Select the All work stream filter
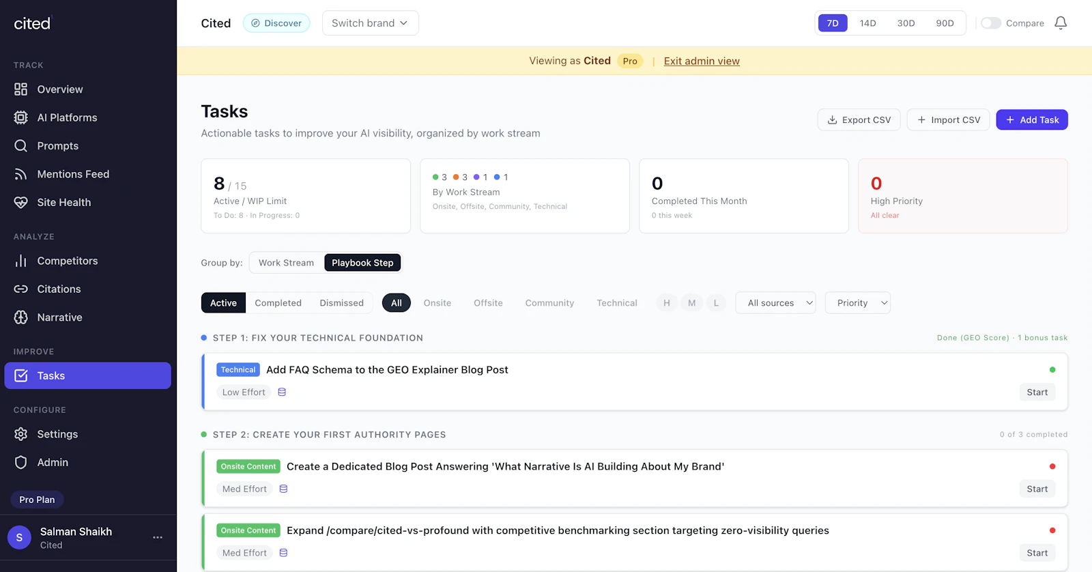The width and height of the screenshot is (1092, 572). point(397,303)
